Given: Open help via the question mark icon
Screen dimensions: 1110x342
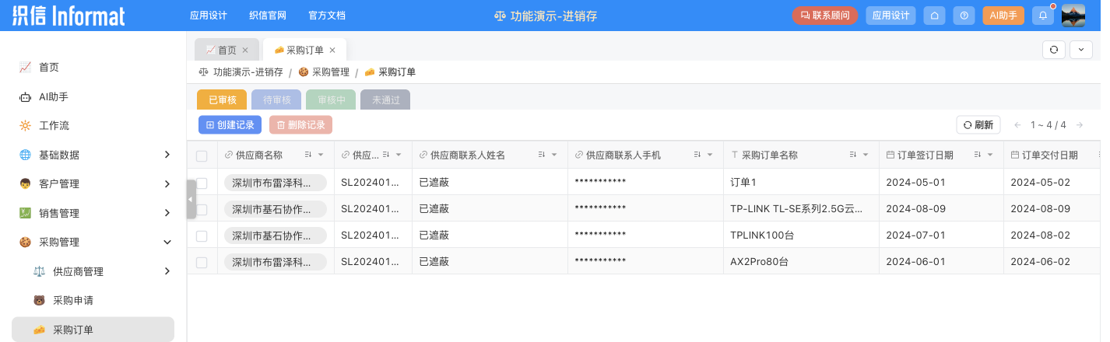Looking at the screenshot, I should click(964, 16).
